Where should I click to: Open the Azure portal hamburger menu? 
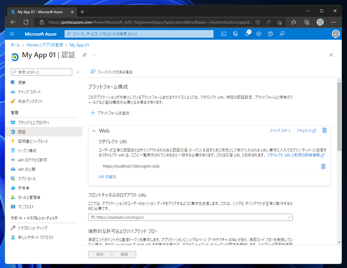(12, 34)
